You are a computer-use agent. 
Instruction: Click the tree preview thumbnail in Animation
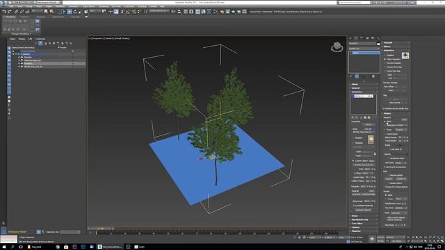[x=405, y=56]
